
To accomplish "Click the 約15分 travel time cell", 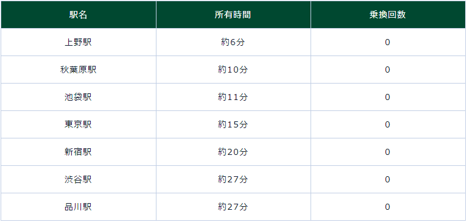I will click(233, 124).
